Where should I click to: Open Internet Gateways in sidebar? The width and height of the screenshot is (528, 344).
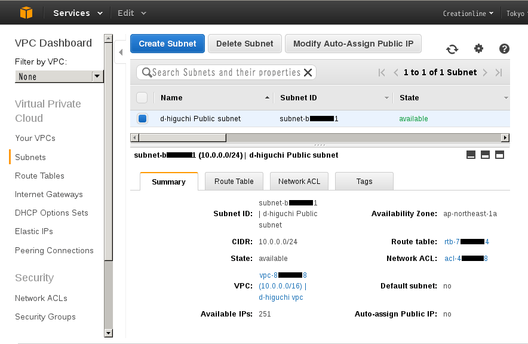pyautogui.click(x=49, y=194)
